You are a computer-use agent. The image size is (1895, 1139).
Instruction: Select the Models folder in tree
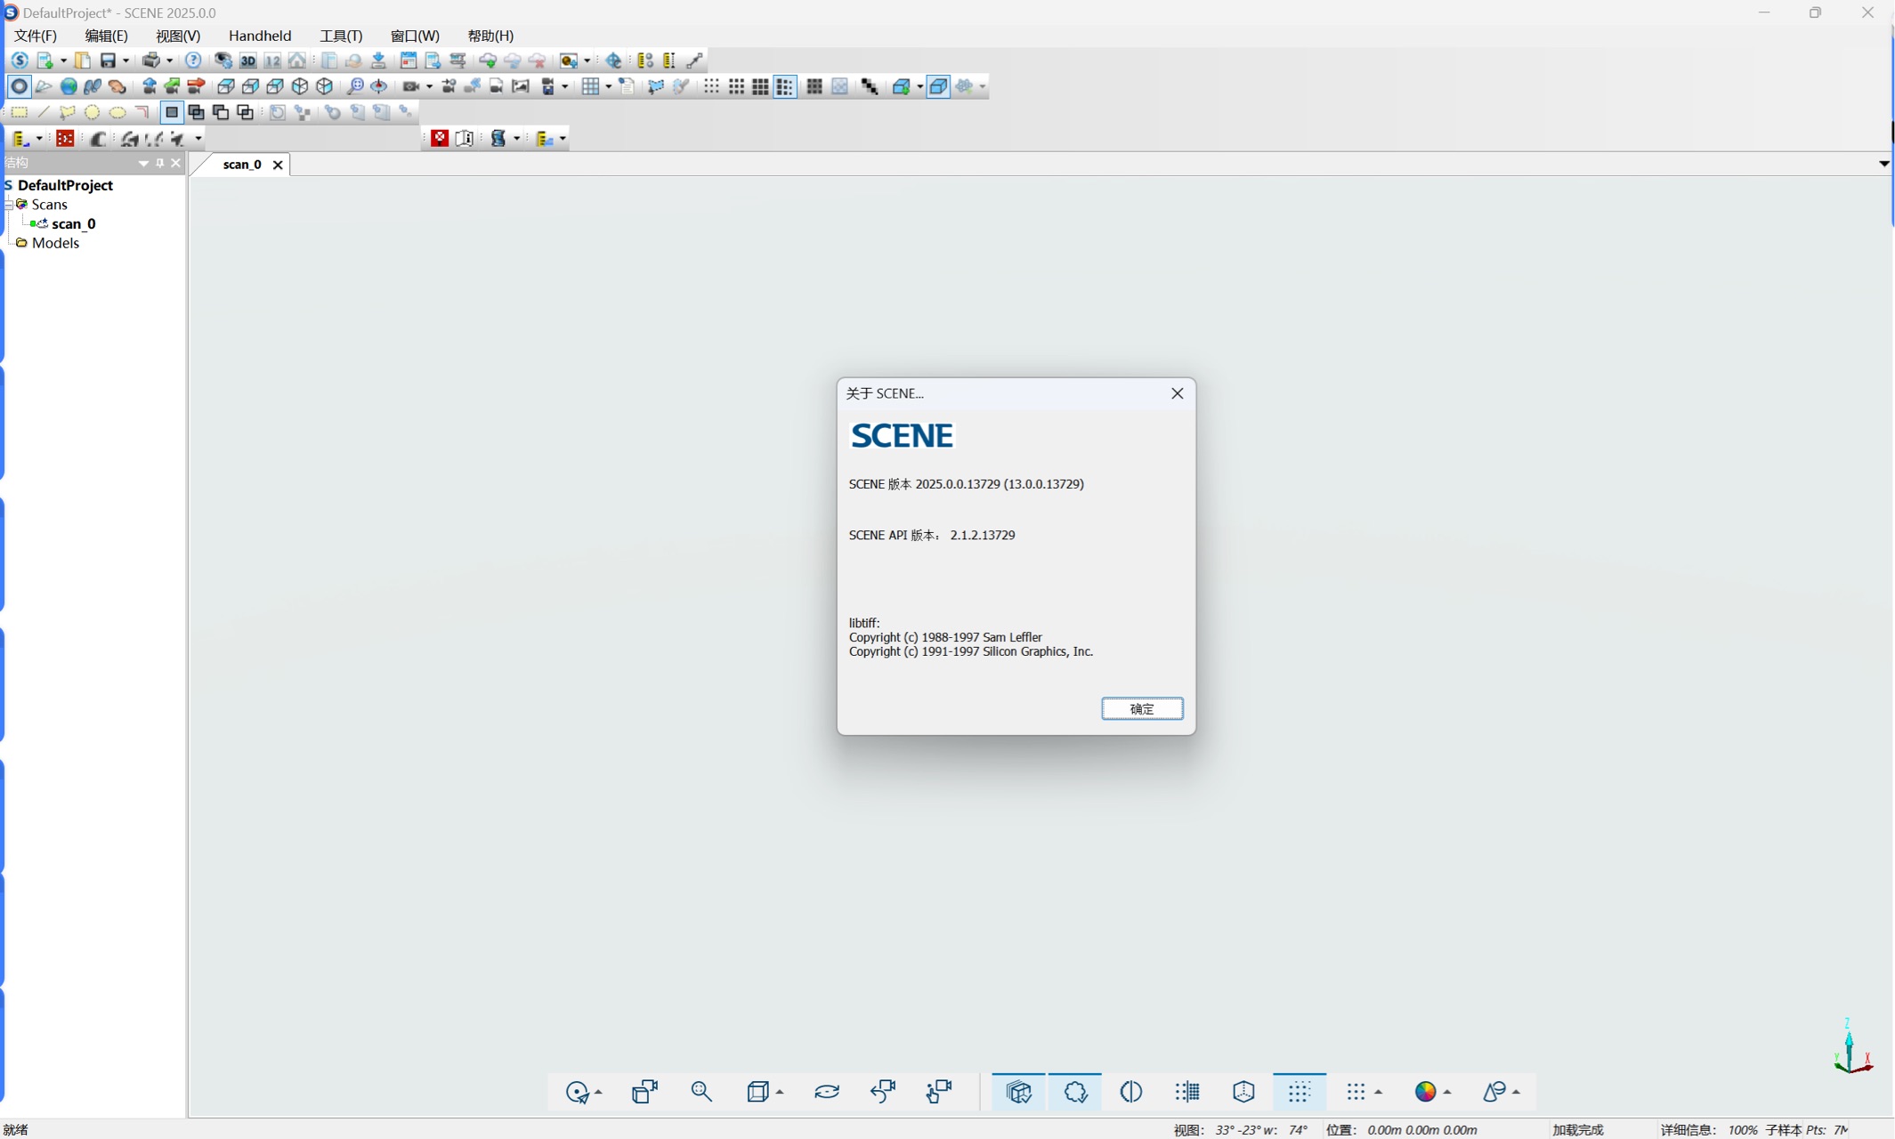point(55,243)
